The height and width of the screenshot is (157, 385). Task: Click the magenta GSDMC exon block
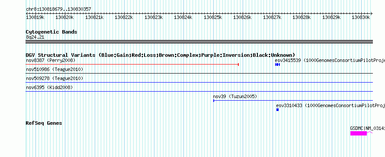point(359,133)
